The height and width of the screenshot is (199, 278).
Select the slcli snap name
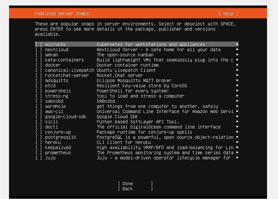[51, 122]
